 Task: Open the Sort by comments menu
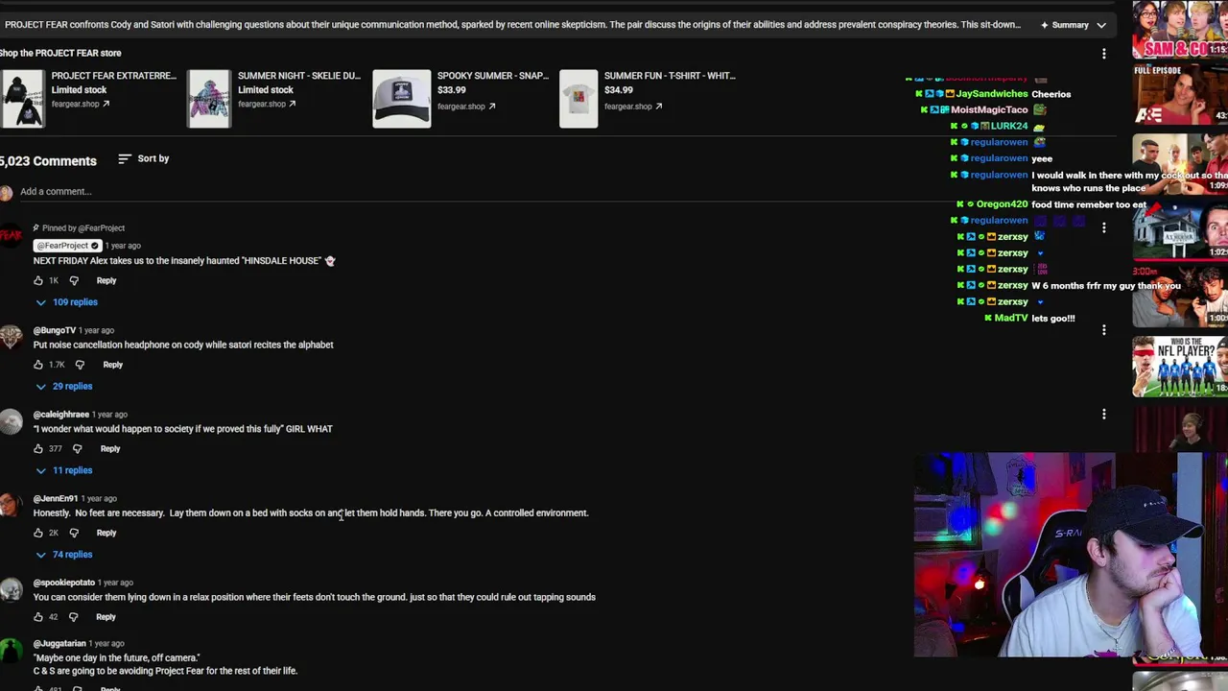click(143, 158)
